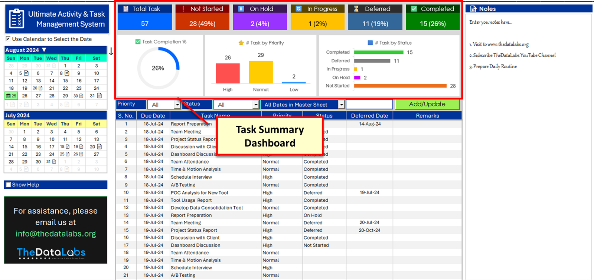Click the In Progress refresh icon
The height and width of the screenshot is (280, 594).
coord(298,9)
